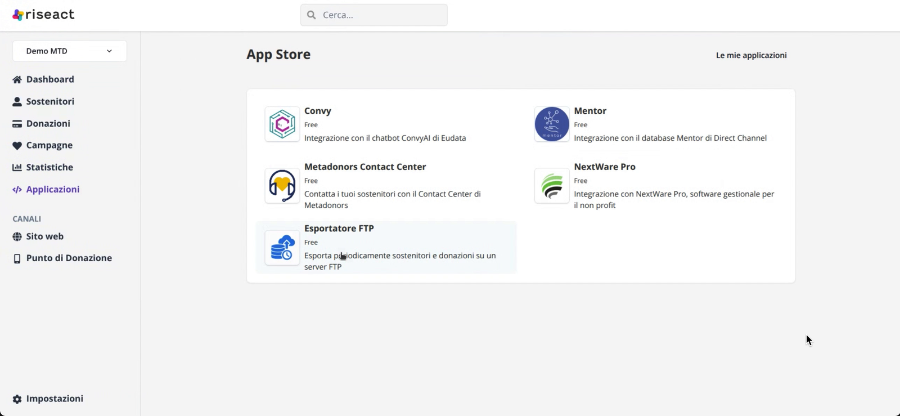Click the Convy app title
The width and height of the screenshot is (900, 416).
point(318,111)
